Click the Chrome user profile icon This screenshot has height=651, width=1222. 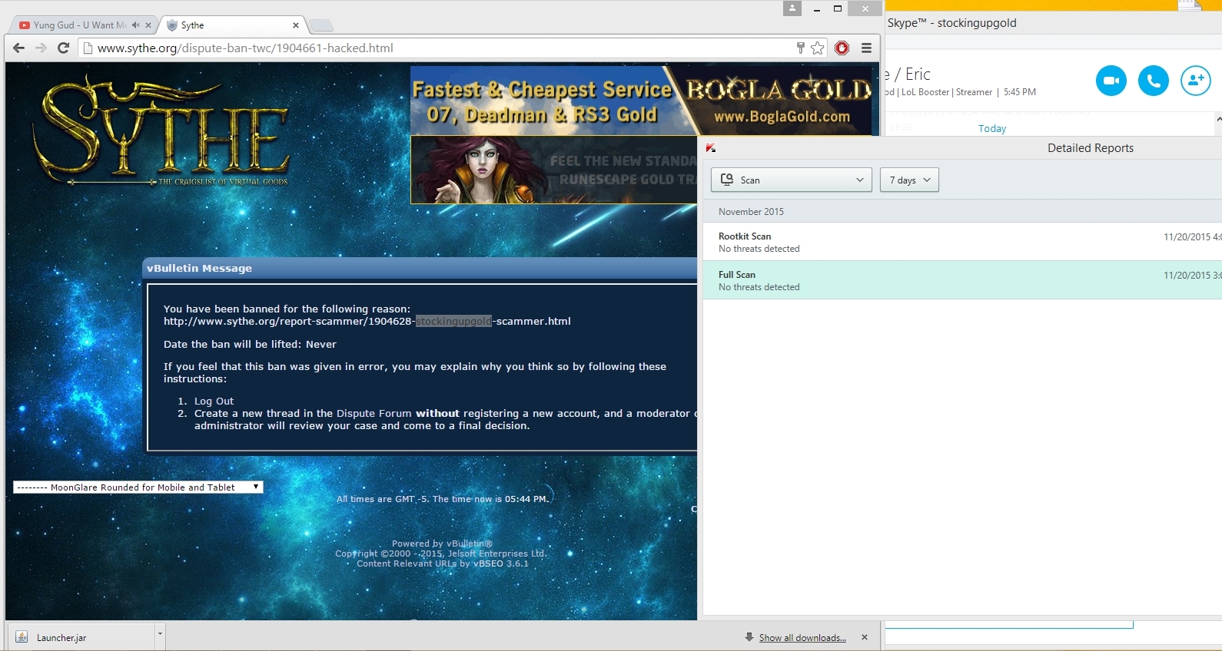(792, 8)
